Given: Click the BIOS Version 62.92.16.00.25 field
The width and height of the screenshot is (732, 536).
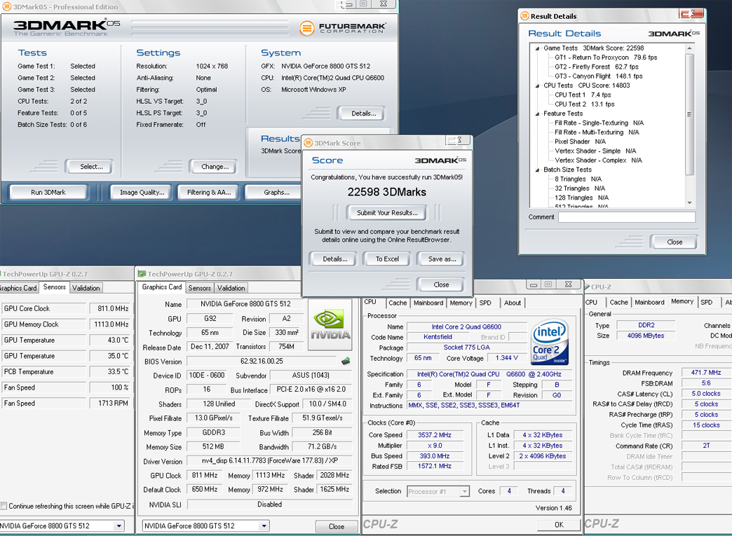Looking at the screenshot, I should [x=262, y=361].
